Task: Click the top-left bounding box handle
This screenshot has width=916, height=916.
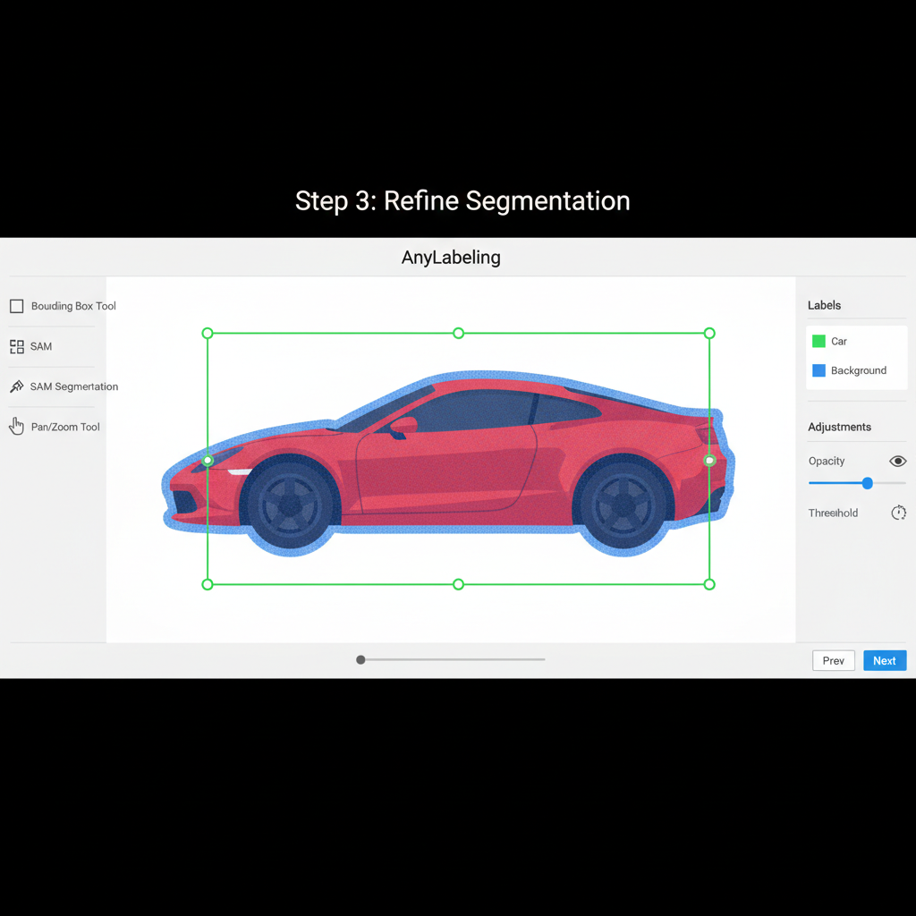Action: coord(208,334)
